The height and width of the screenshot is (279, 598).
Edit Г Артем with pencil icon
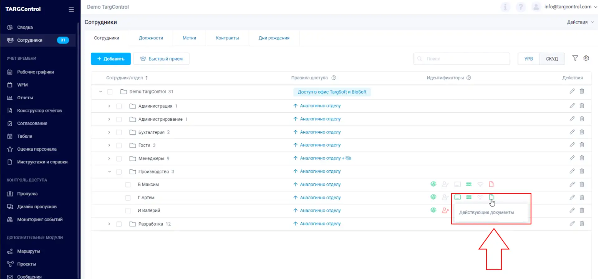(x=572, y=197)
